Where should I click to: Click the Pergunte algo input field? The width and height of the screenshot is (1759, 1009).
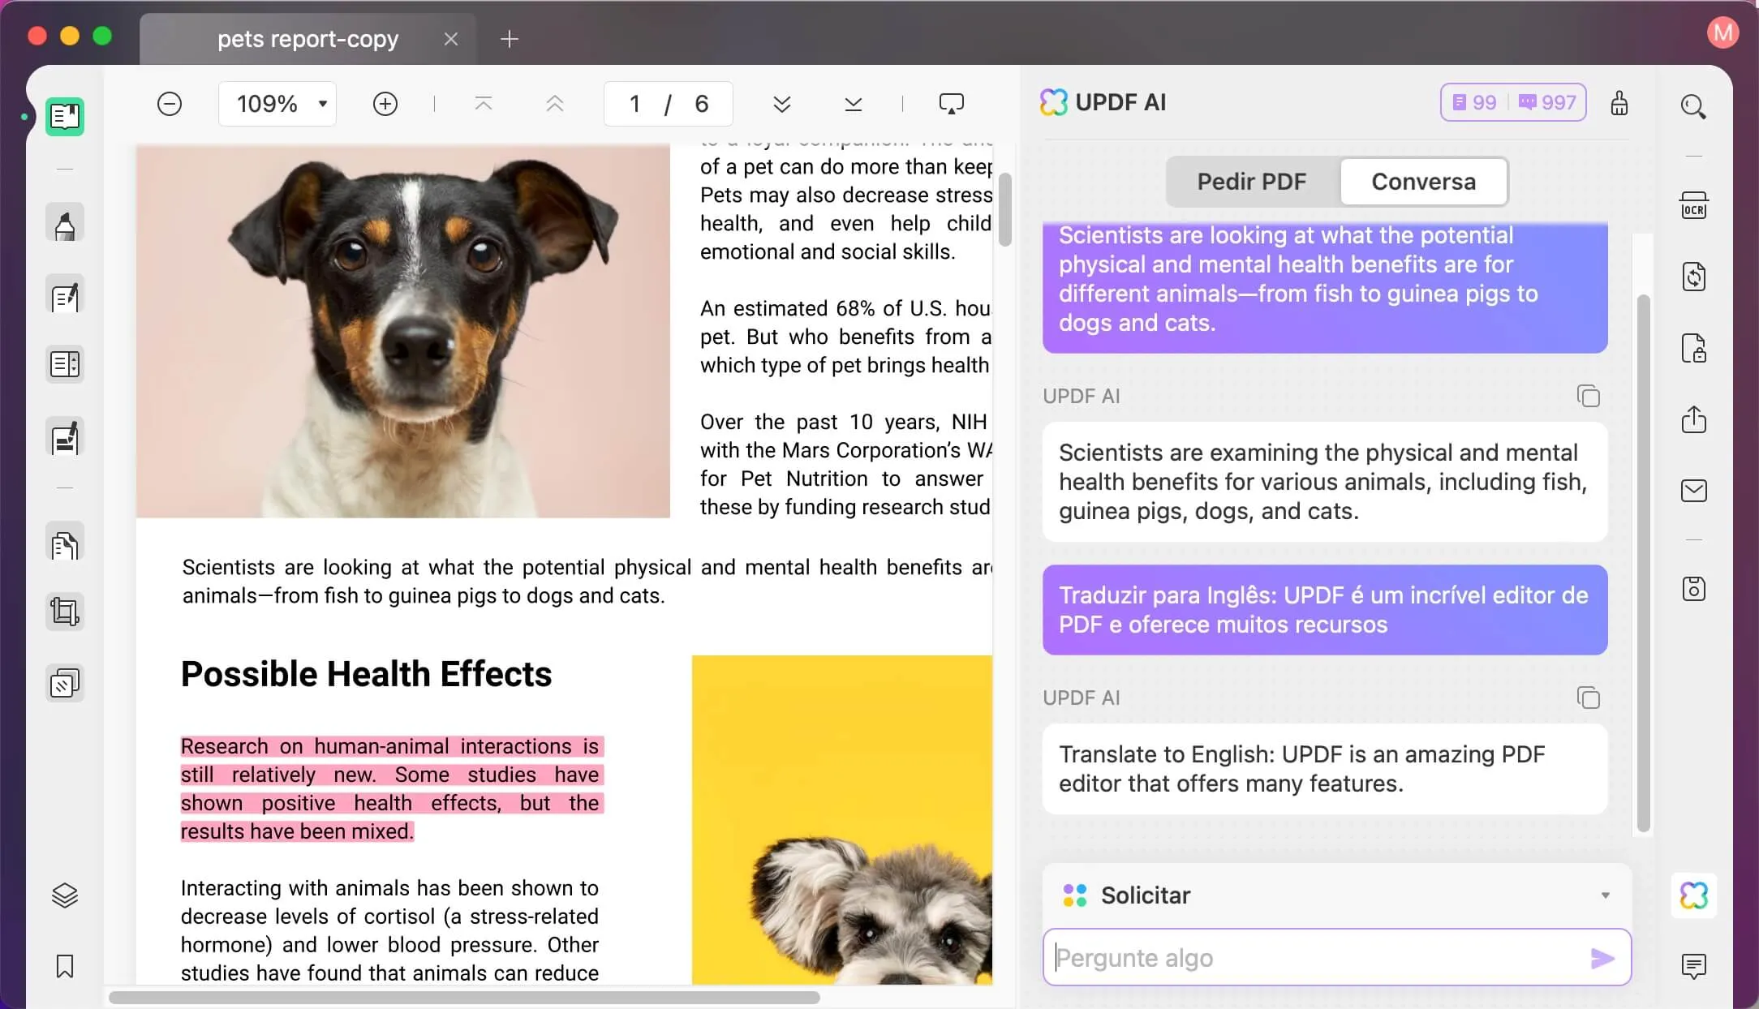1298,958
